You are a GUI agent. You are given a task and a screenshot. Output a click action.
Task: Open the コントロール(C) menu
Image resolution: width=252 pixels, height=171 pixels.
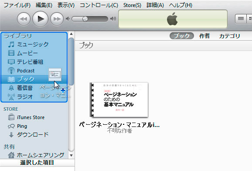tap(99, 5)
